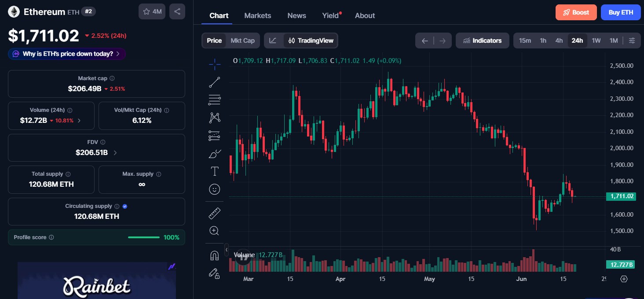This screenshot has height=299, width=644.
Task: Switch to TradingView chart mode
Action: pyautogui.click(x=311, y=41)
